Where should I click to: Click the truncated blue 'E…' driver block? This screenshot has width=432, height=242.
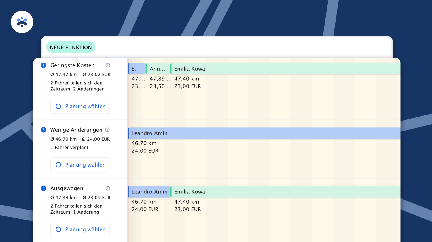pyautogui.click(x=137, y=69)
